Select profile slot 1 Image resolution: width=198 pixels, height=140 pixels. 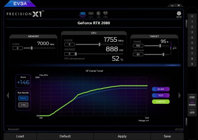tap(192, 22)
